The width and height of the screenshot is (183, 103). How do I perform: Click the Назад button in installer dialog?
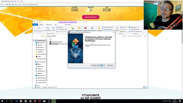tap(94, 66)
